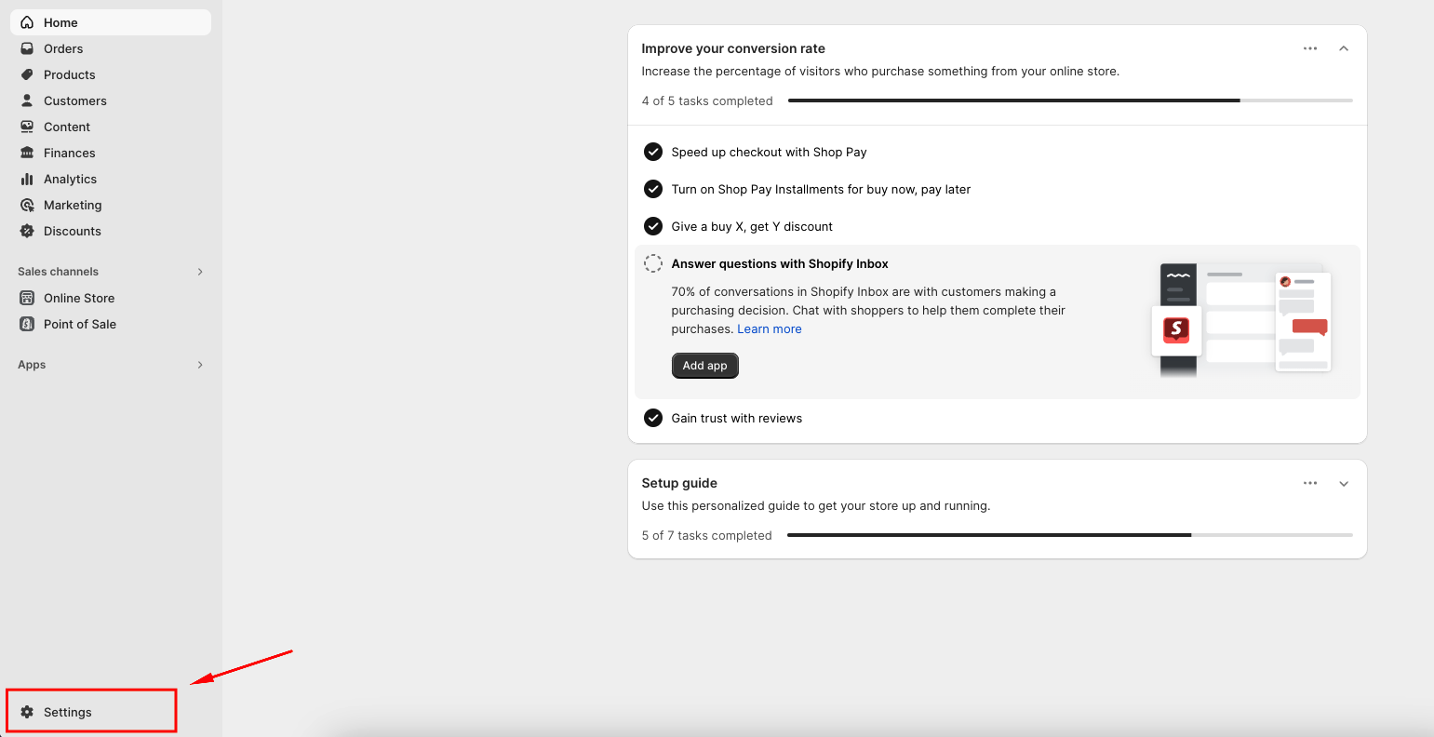Image resolution: width=1434 pixels, height=737 pixels.
Task: Click the Marketing target icon
Action: click(x=27, y=205)
